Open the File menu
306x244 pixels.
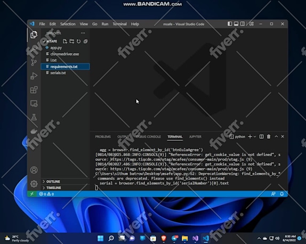point(42,24)
